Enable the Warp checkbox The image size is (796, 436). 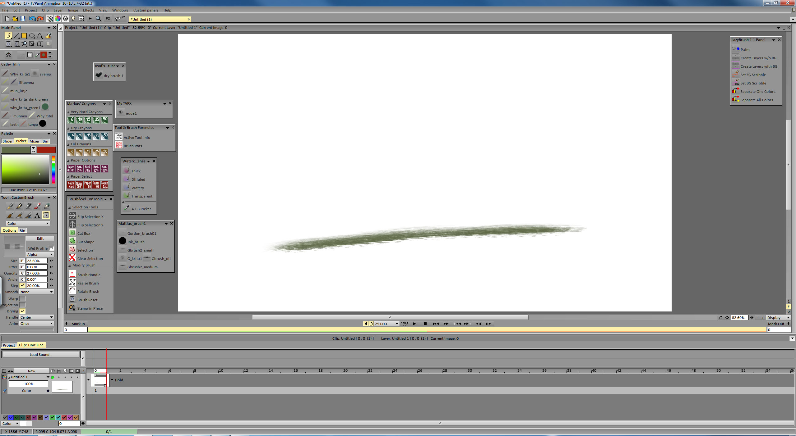22,298
